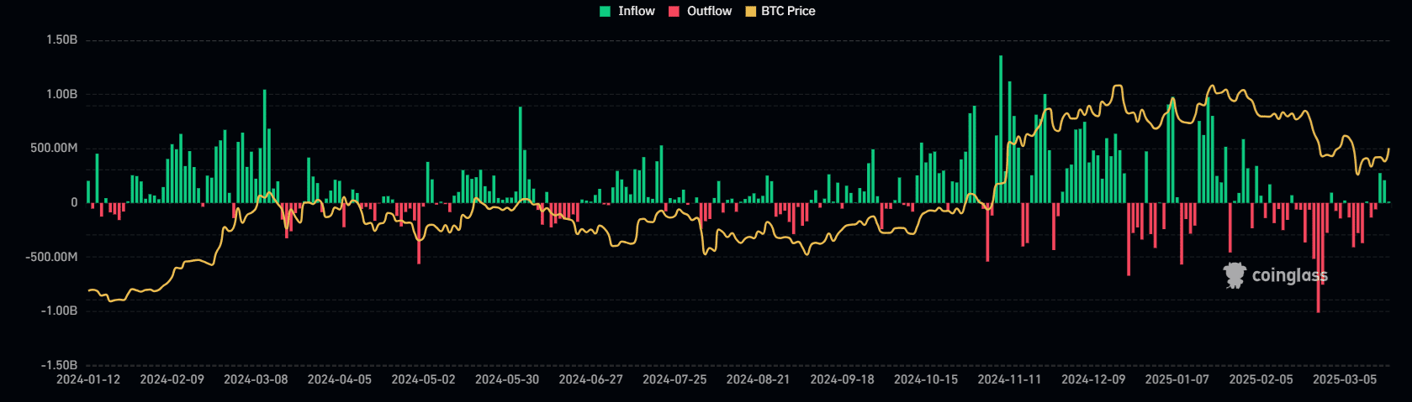The height and width of the screenshot is (402, 1412).
Task: Select the 2024-01-12 date axis label
Action: click(x=88, y=379)
